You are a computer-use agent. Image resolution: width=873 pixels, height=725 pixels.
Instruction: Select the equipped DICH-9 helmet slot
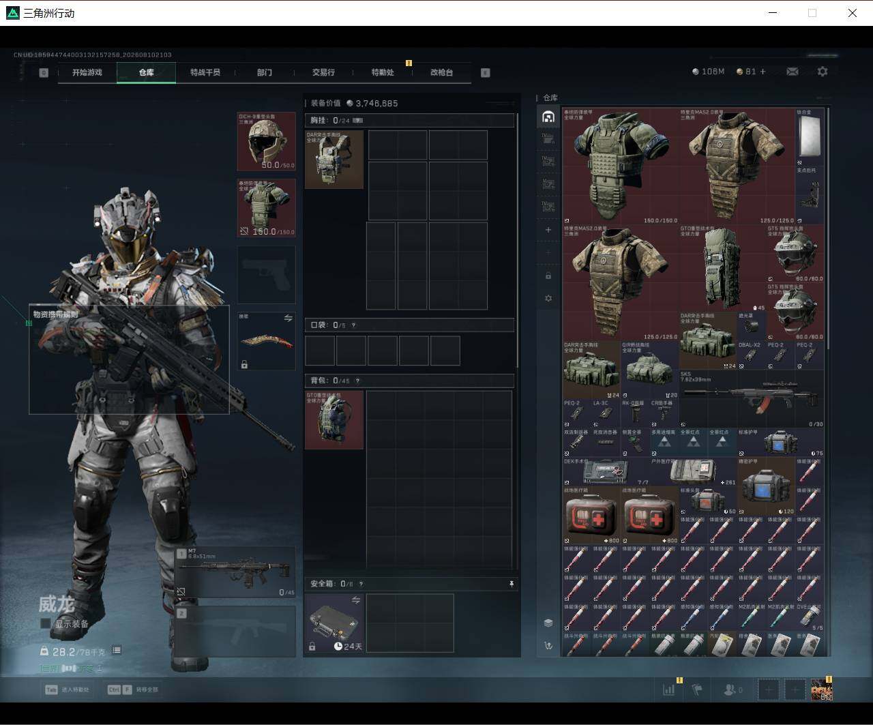point(266,142)
